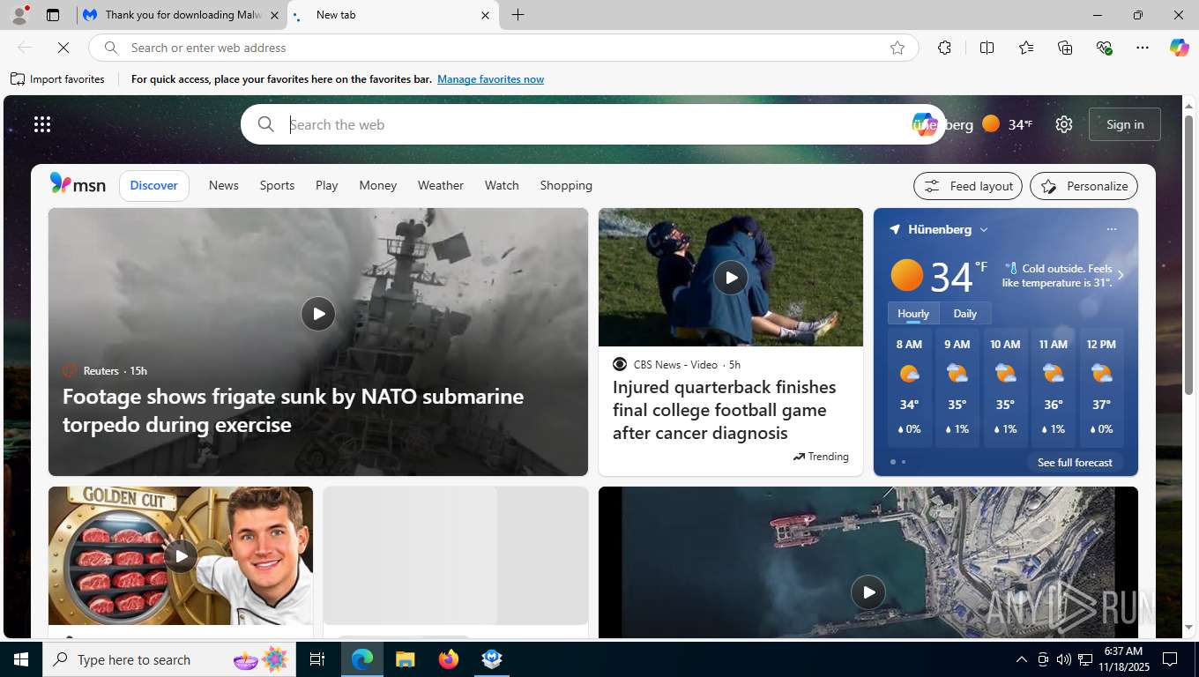Open page settings gear icon
Image resolution: width=1199 pixels, height=677 pixels.
[x=1064, y=124]
